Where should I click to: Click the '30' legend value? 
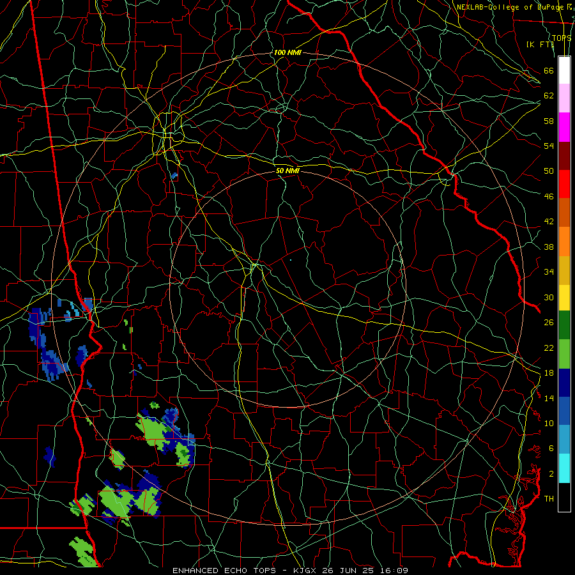(x=549, y=297)
